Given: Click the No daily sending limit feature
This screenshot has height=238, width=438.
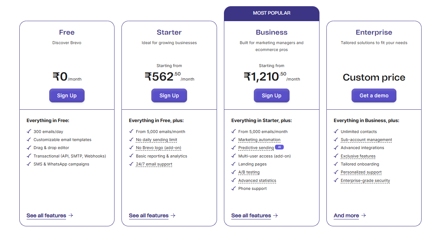Looking at the screenshot, I should [156, 140].
